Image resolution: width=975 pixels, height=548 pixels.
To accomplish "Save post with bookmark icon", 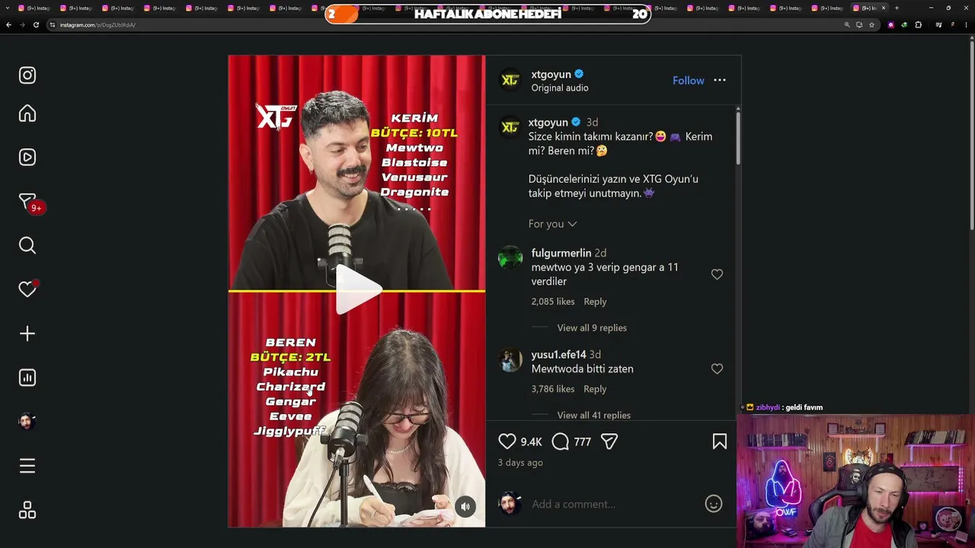I will point(720,441).
